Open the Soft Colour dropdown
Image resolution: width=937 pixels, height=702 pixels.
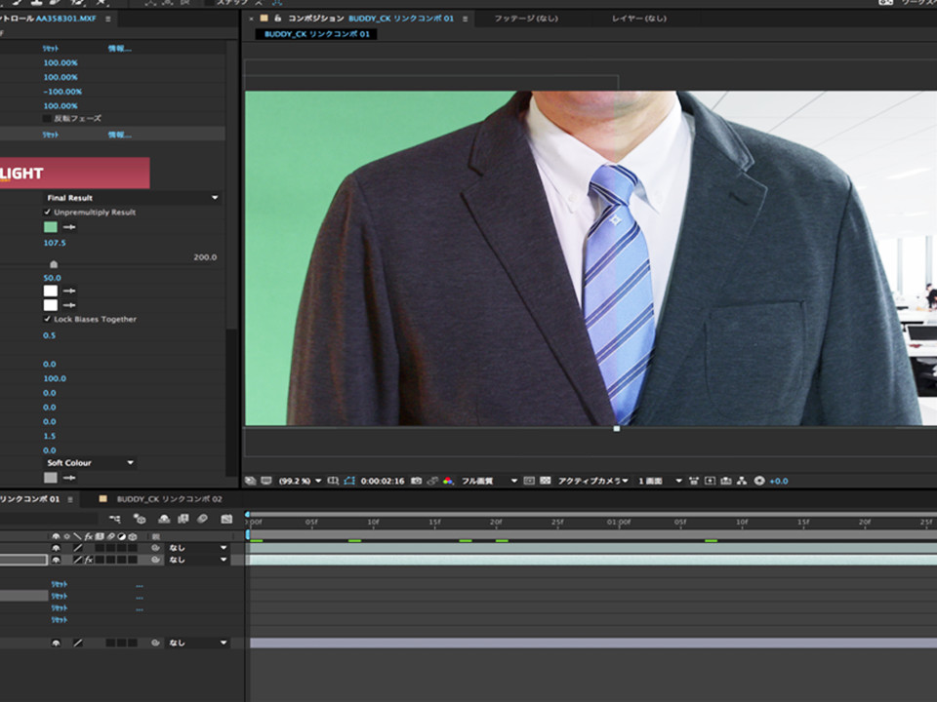click(90, 462)
